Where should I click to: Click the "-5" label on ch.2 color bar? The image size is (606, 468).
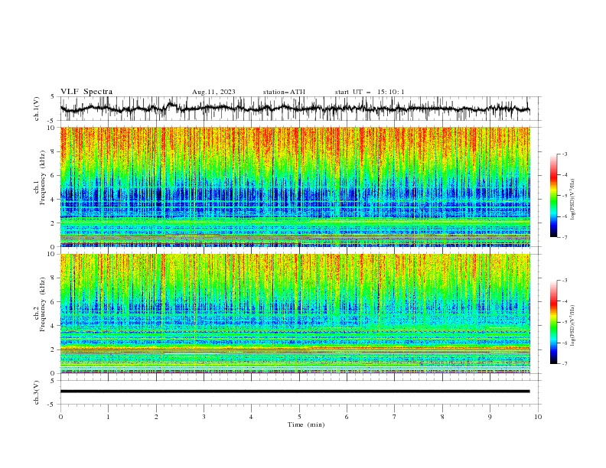point(564,322)
